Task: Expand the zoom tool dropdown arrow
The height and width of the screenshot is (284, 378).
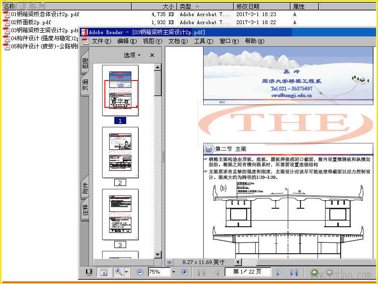Action: tap(127, 272)
